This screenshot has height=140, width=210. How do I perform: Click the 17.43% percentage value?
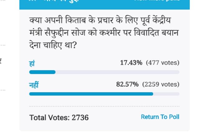[131, 63]
